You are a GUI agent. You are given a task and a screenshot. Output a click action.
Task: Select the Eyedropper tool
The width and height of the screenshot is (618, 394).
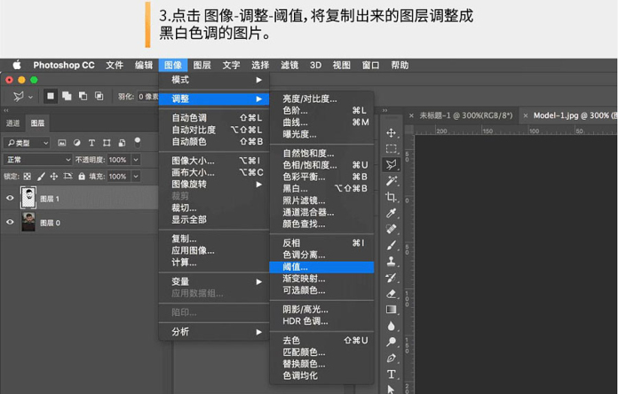391,213
